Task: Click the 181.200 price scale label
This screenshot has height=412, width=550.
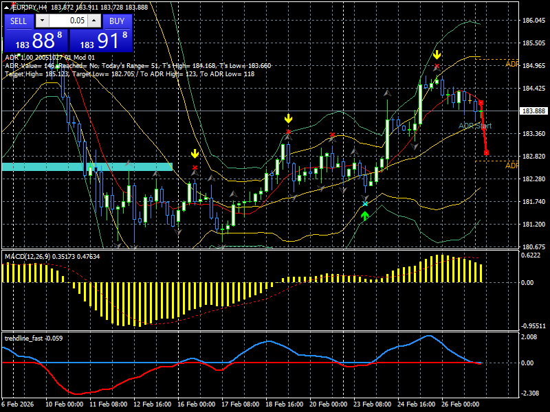Action: (x=534, y=225)
